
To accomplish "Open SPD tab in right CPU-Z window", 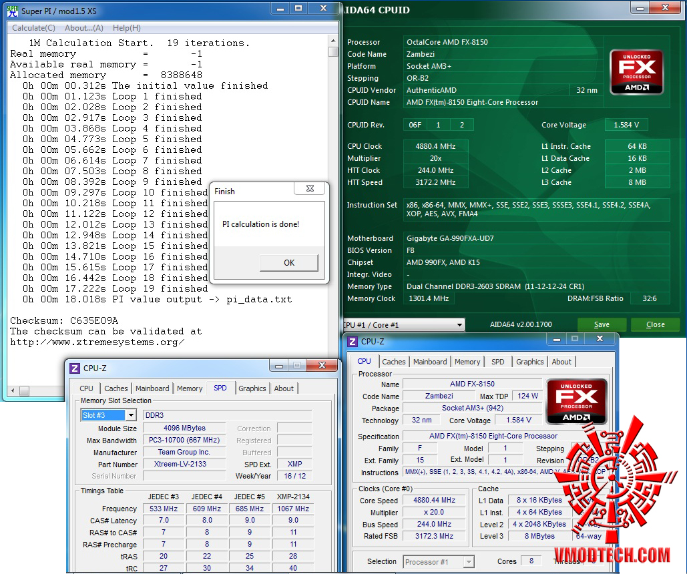I will (x=498, y=362).
